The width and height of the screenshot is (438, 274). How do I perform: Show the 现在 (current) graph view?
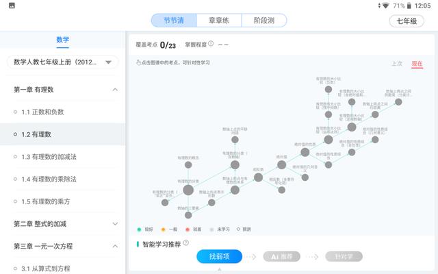(x=417, y=64)
